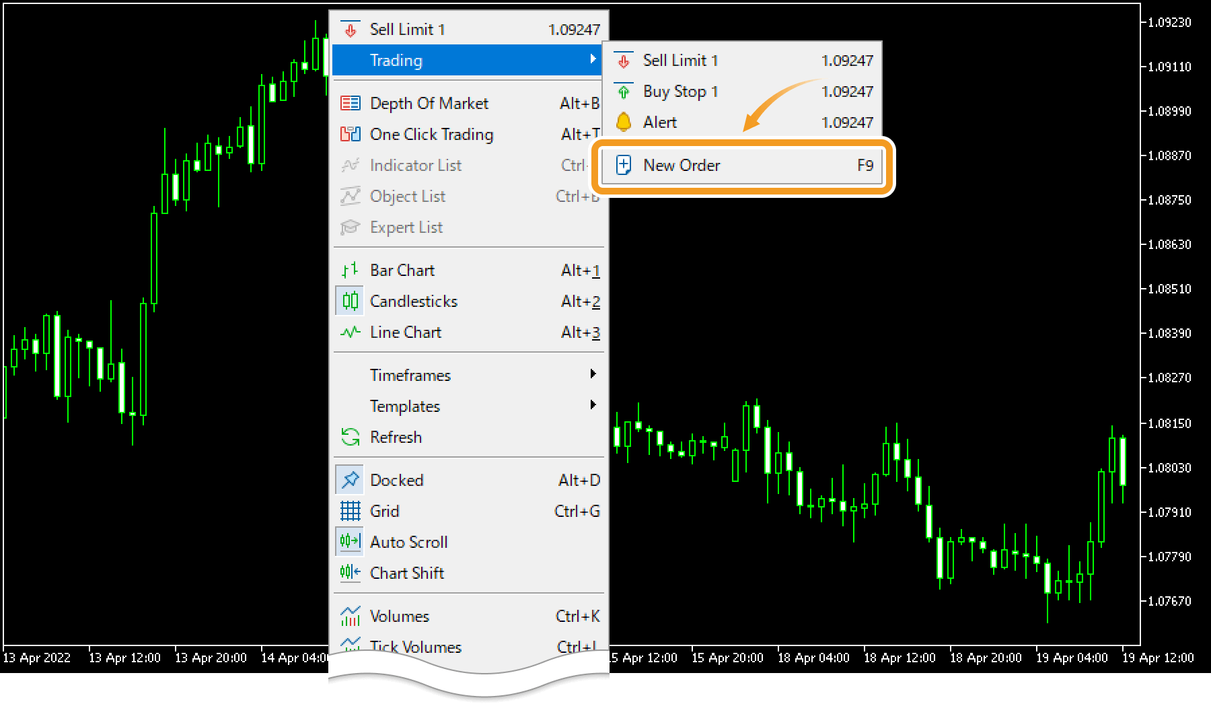Click the Line Chart icon
Image resolution: width=1211 pixels, height=704 pixels.
[350, 332]
